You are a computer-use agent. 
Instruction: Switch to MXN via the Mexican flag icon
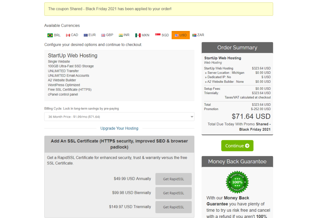tap(138, 35)
